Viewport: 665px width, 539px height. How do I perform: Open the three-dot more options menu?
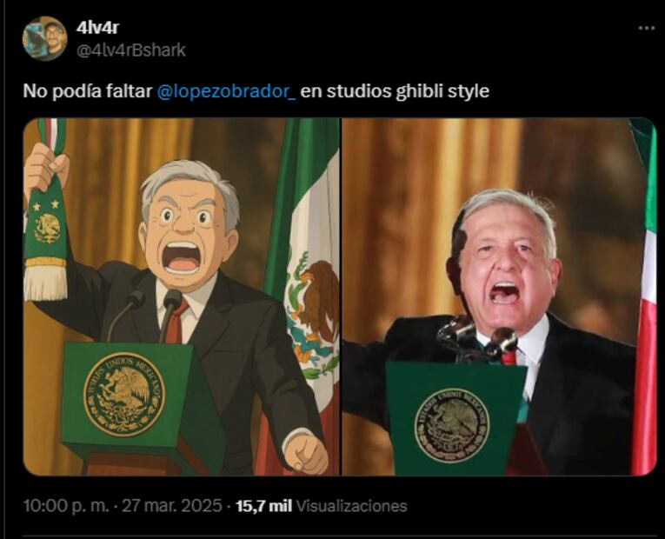(647, 28)
